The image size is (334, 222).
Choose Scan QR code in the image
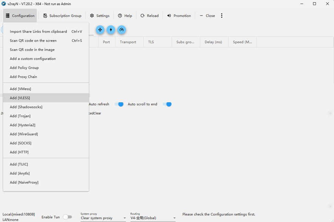(x=46, y=50)
